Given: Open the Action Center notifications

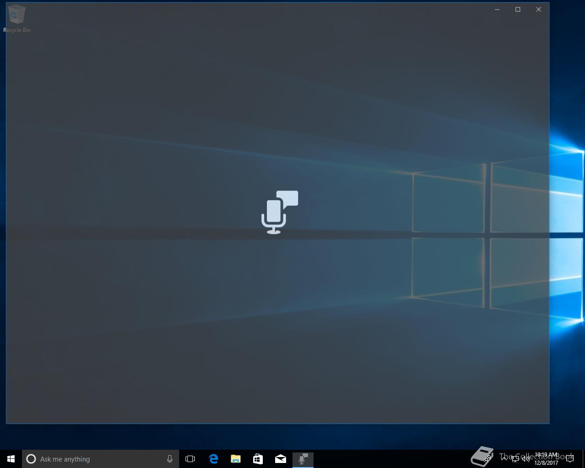Looking at the screenshot, I should [x=570, y=459].
